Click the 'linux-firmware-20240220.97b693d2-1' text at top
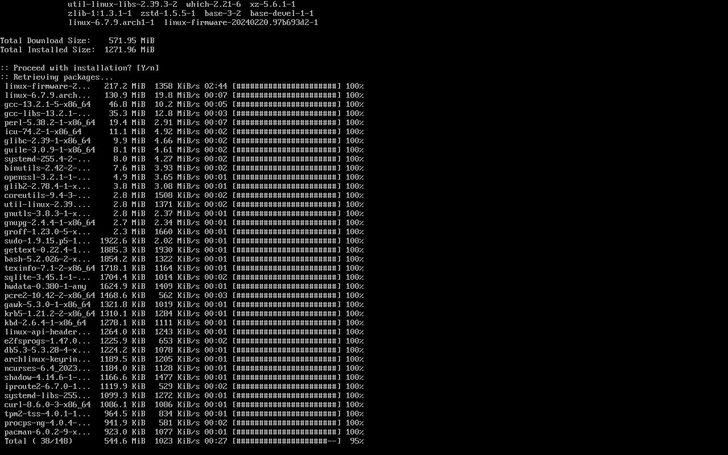Viewport: 728px width, 455px height. coord(241,22)
